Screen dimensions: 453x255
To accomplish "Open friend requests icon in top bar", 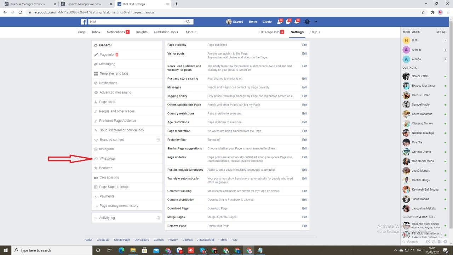I will 279,22.
